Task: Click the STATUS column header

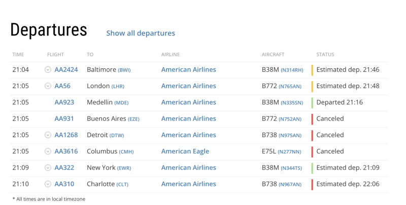Action: click(325, 54)
